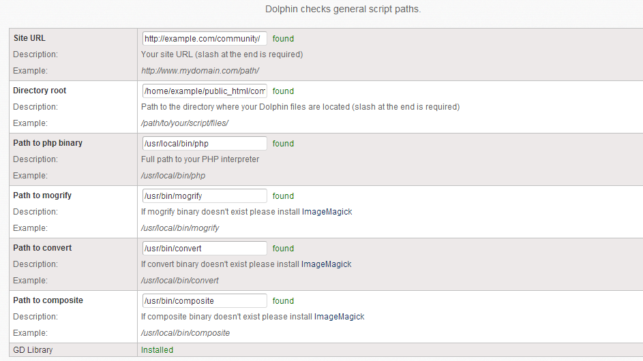Click the green "Installed" GD Library status
The height and width of the screenshot is (361, 643).
(x=157, y=350)
